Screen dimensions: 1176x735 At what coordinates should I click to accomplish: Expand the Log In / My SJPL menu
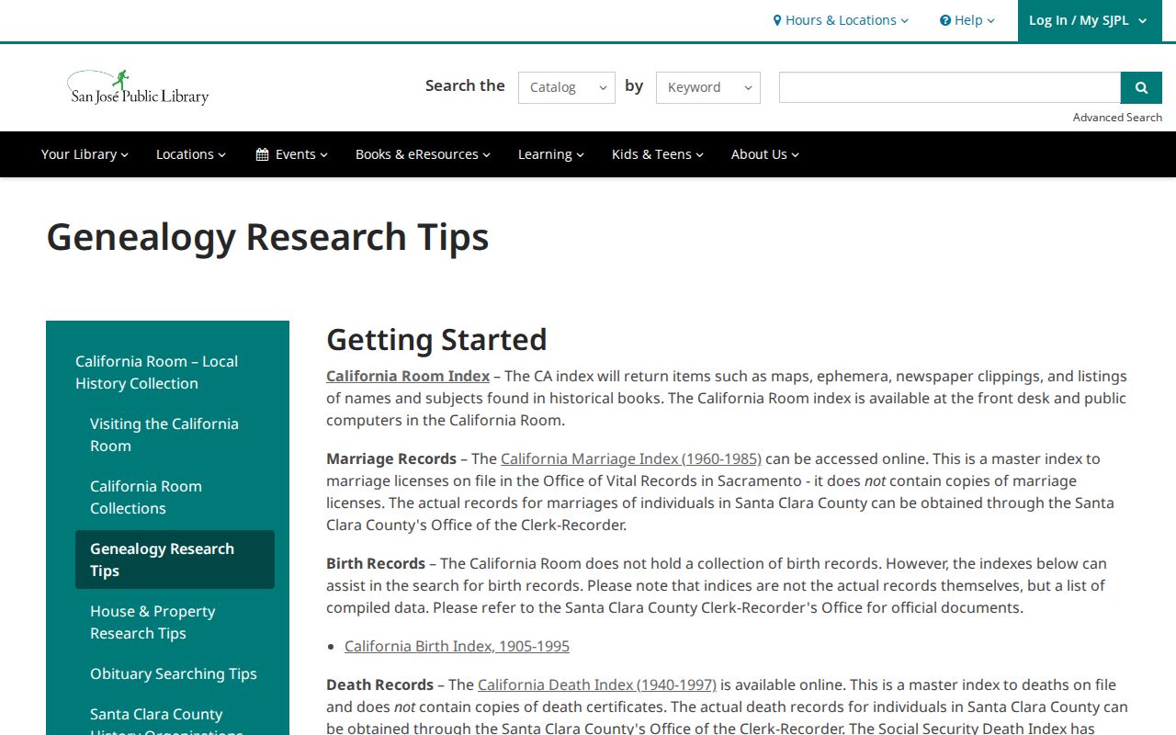(x=1090, y=20)
